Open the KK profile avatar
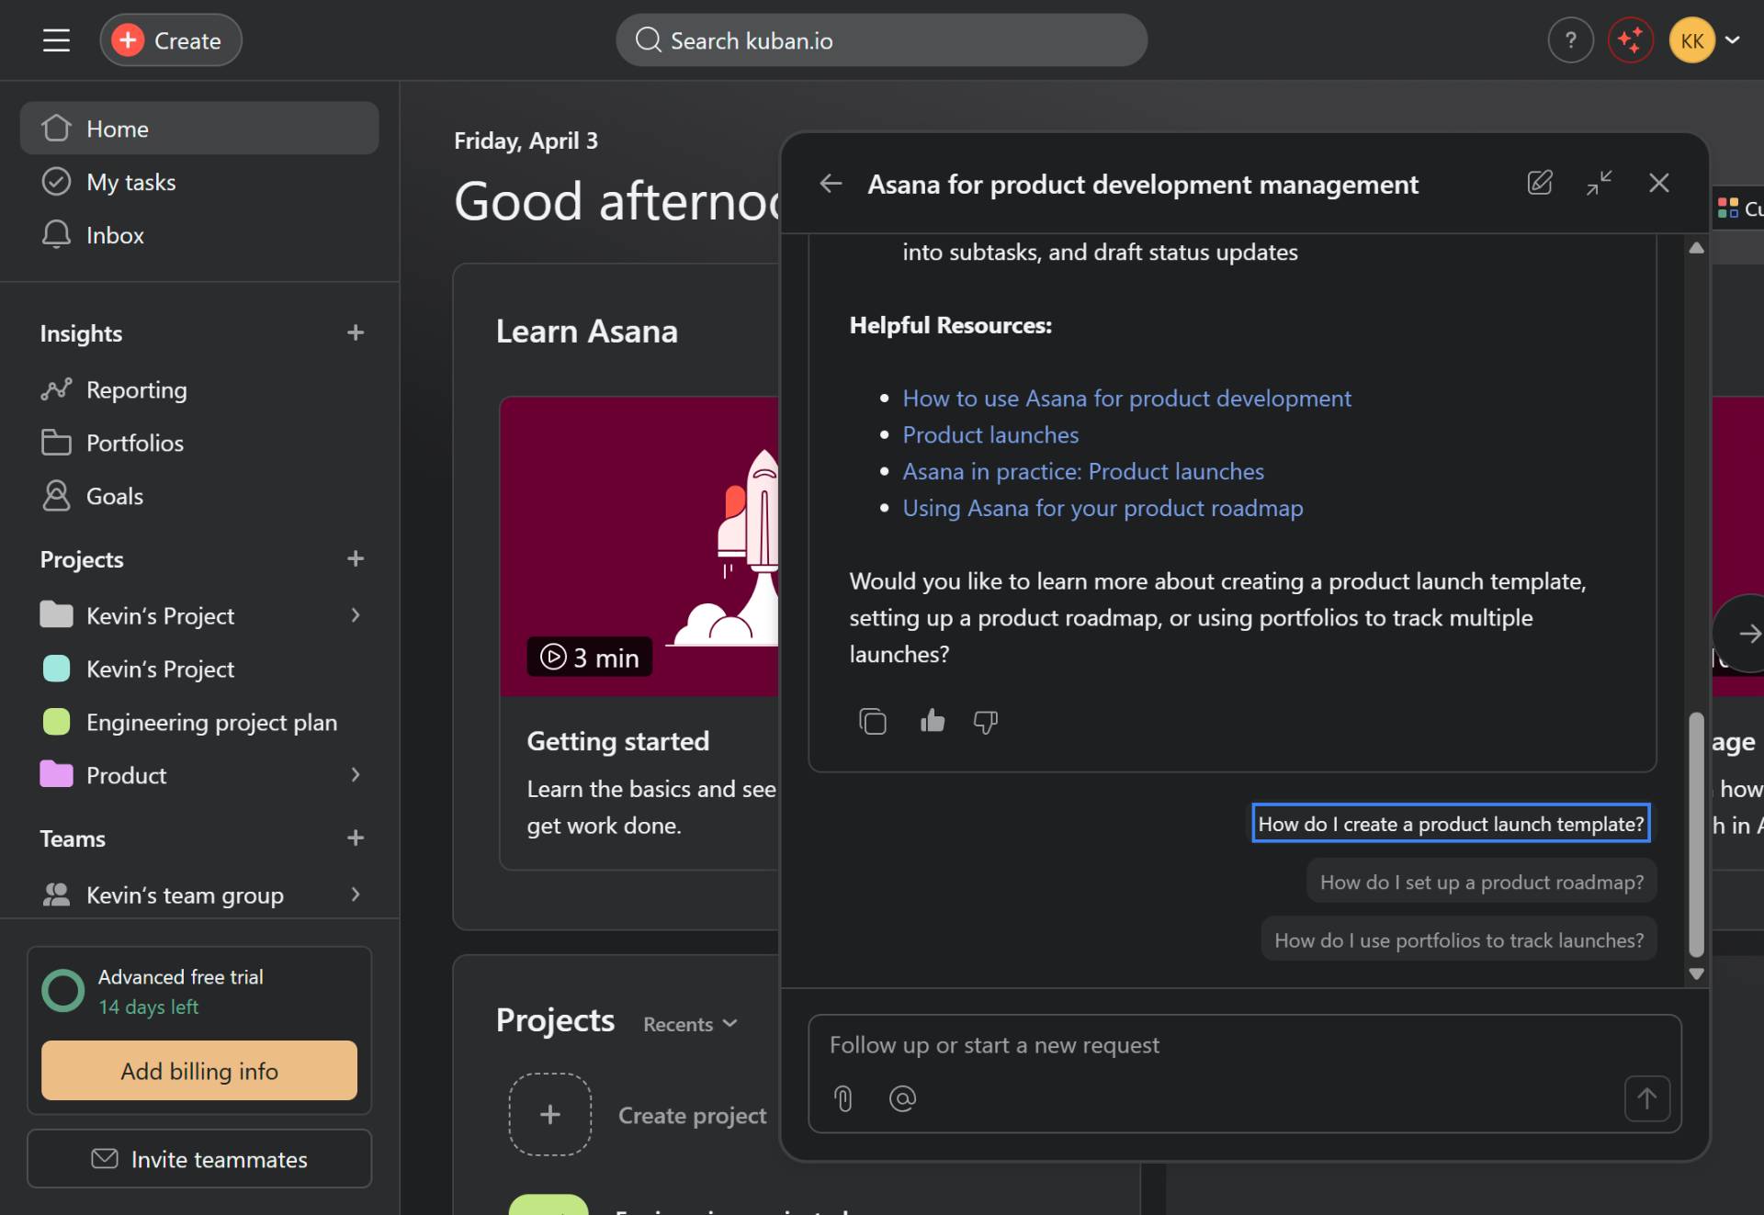 1691,40
